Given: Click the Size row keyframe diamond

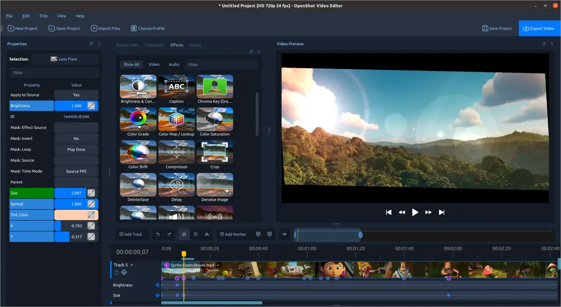Looking at the screenshot, I should [x=157, y=295].
